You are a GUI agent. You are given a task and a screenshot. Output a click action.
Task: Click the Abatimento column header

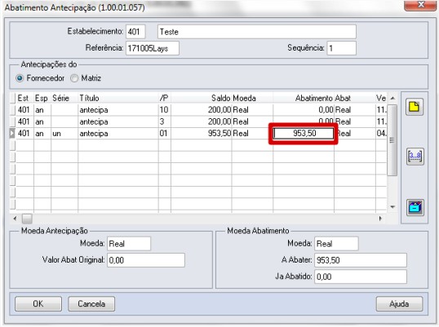[304, 98]
